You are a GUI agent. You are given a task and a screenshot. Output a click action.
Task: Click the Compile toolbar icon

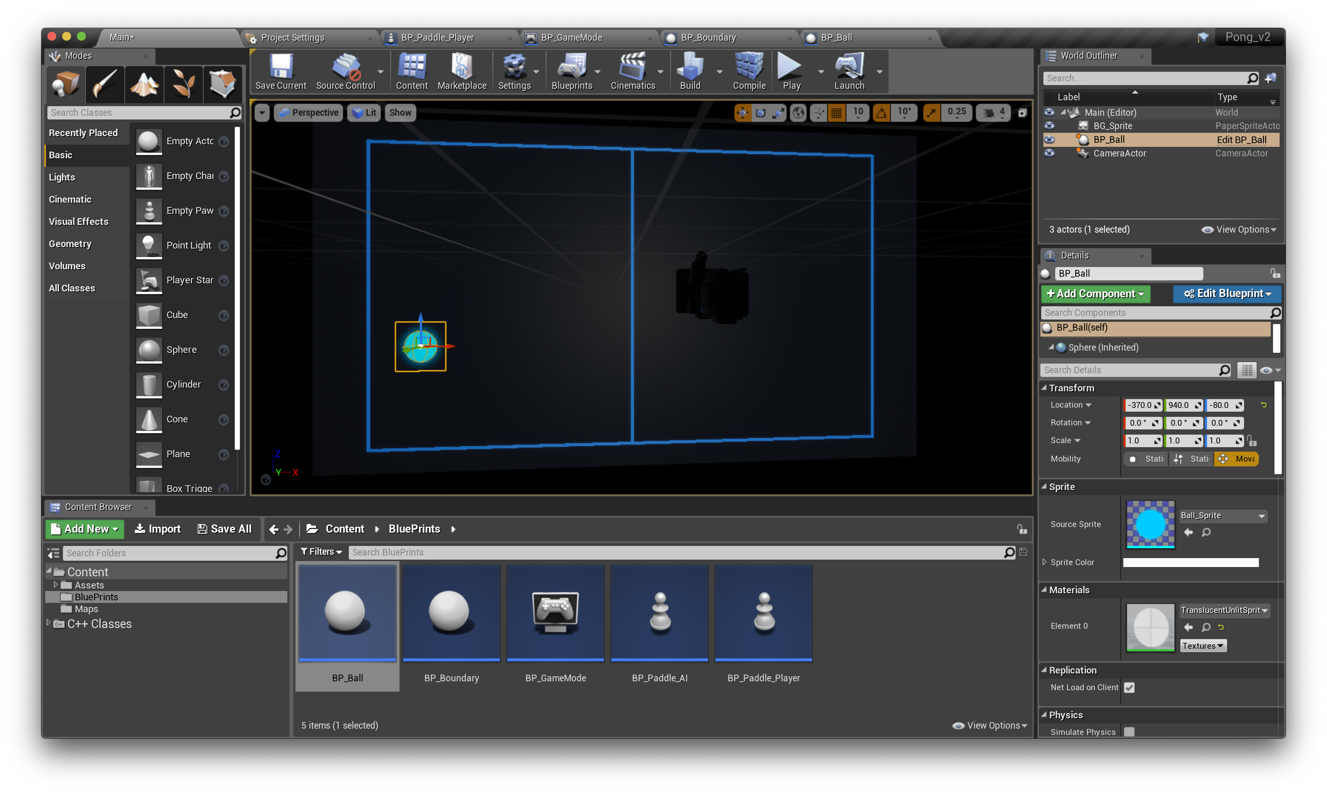click(x=748, y=71)
